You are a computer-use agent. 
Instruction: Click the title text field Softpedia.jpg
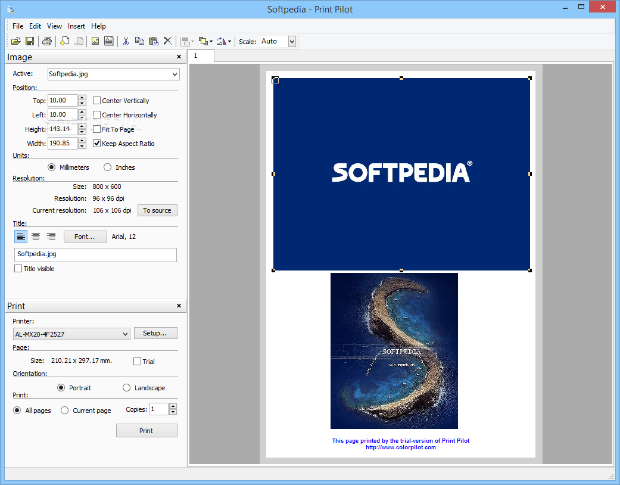point(95,255)
